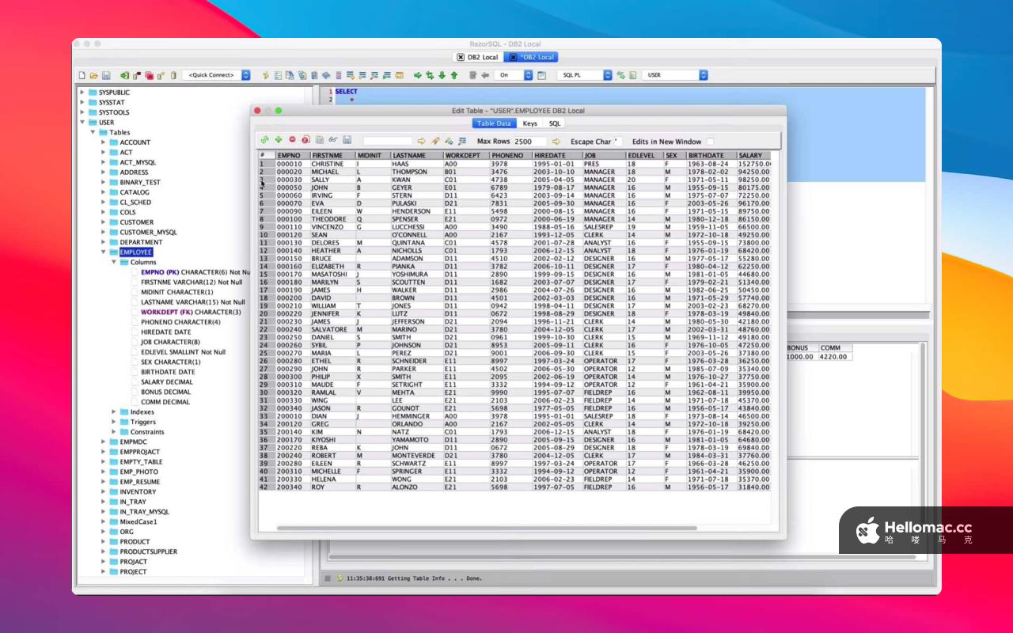The height and width of the screenshot is (633, 1013).
Task: Click the gray square icon in status bar
Action: (x=328, y=578)
